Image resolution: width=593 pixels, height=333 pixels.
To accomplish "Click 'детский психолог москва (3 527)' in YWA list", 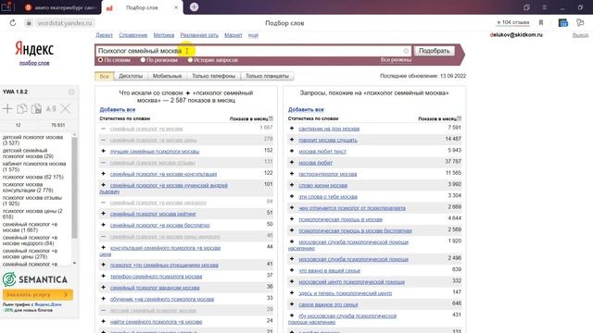I will [34, 140].
